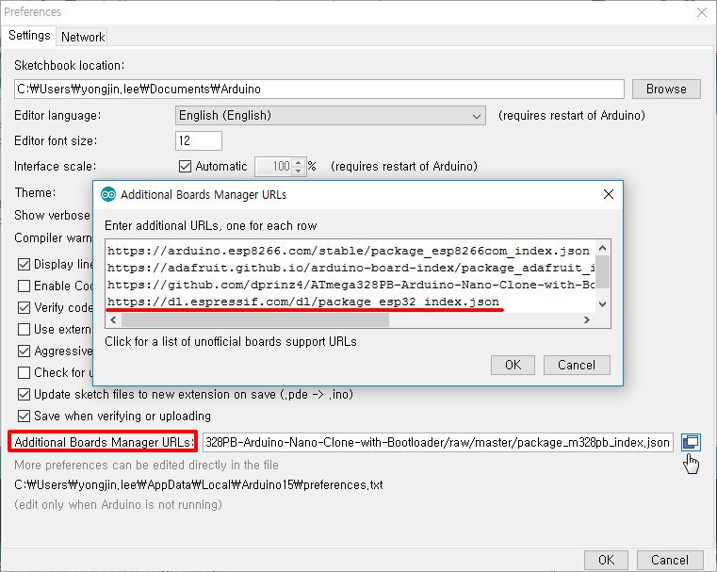
Task: Toggle the Automatic interface scale checkbox
Action: 186,166
